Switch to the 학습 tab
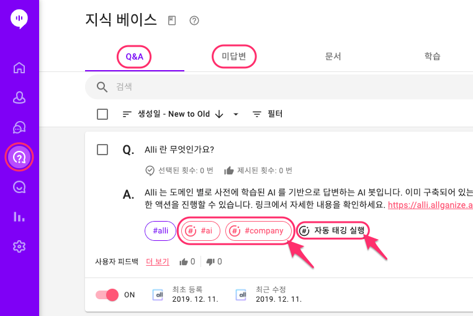Screen dimensions: 473x316 pyautogui.click(x=432, y=56)
